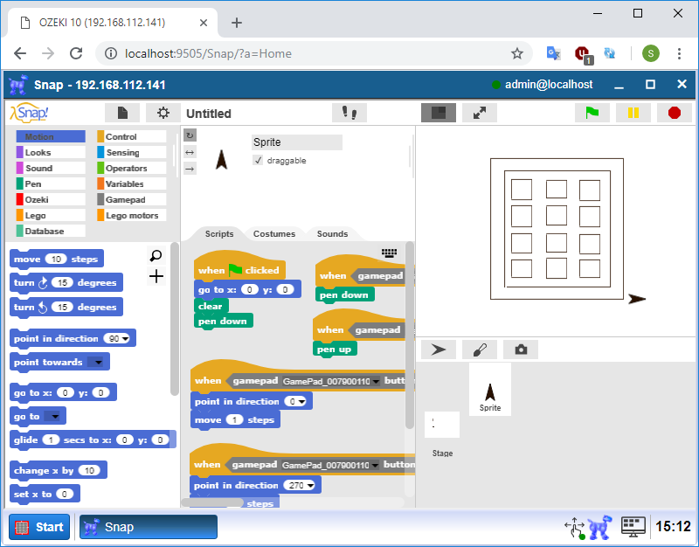The height and width of the screenshot is (547, 699).
Task: Switch to the Costumes tab
Action: point(274,233)
